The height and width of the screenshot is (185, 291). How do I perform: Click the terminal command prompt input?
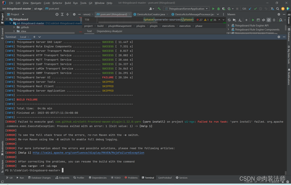pos(63,171)
